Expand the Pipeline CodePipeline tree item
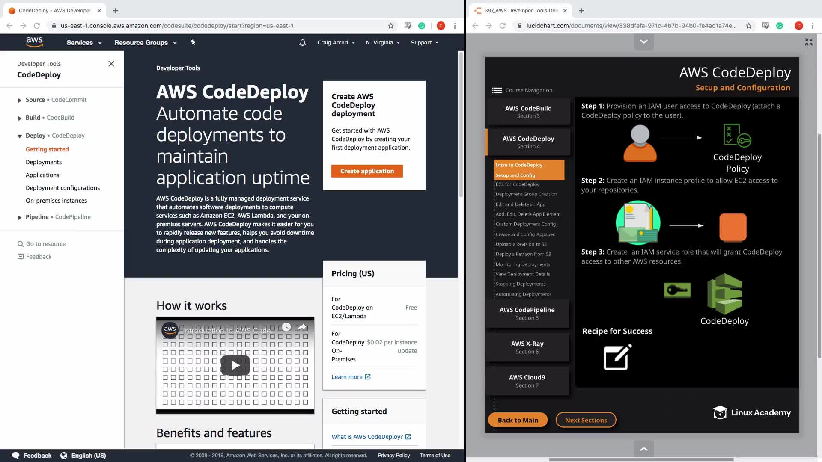 coord(20,217)
